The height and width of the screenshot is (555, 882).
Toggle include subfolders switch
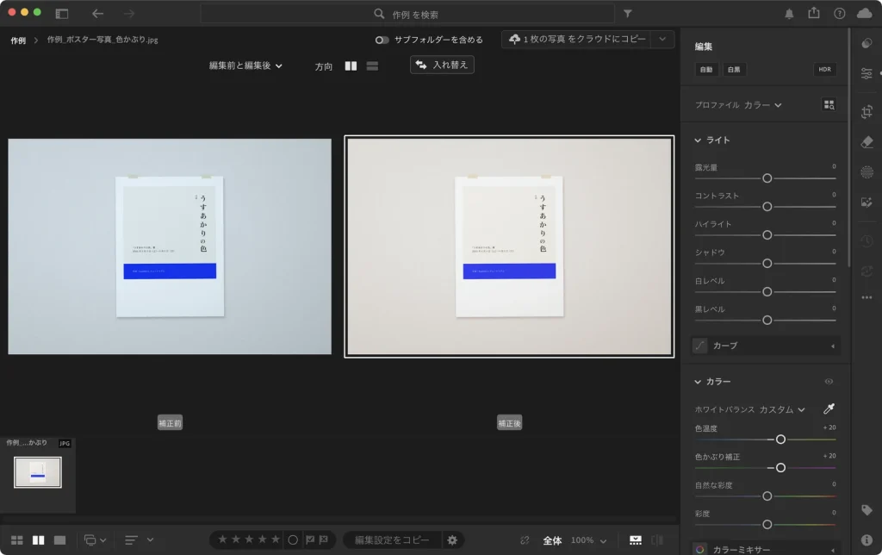pos(382,40)
